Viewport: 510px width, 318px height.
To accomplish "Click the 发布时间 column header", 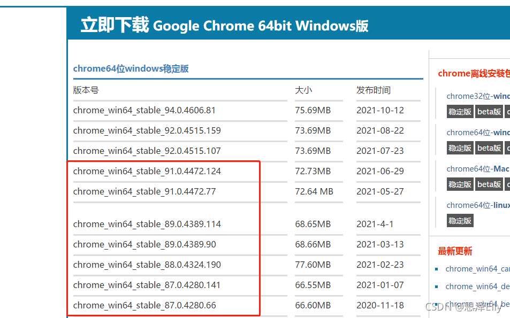I will pos(374,90).
